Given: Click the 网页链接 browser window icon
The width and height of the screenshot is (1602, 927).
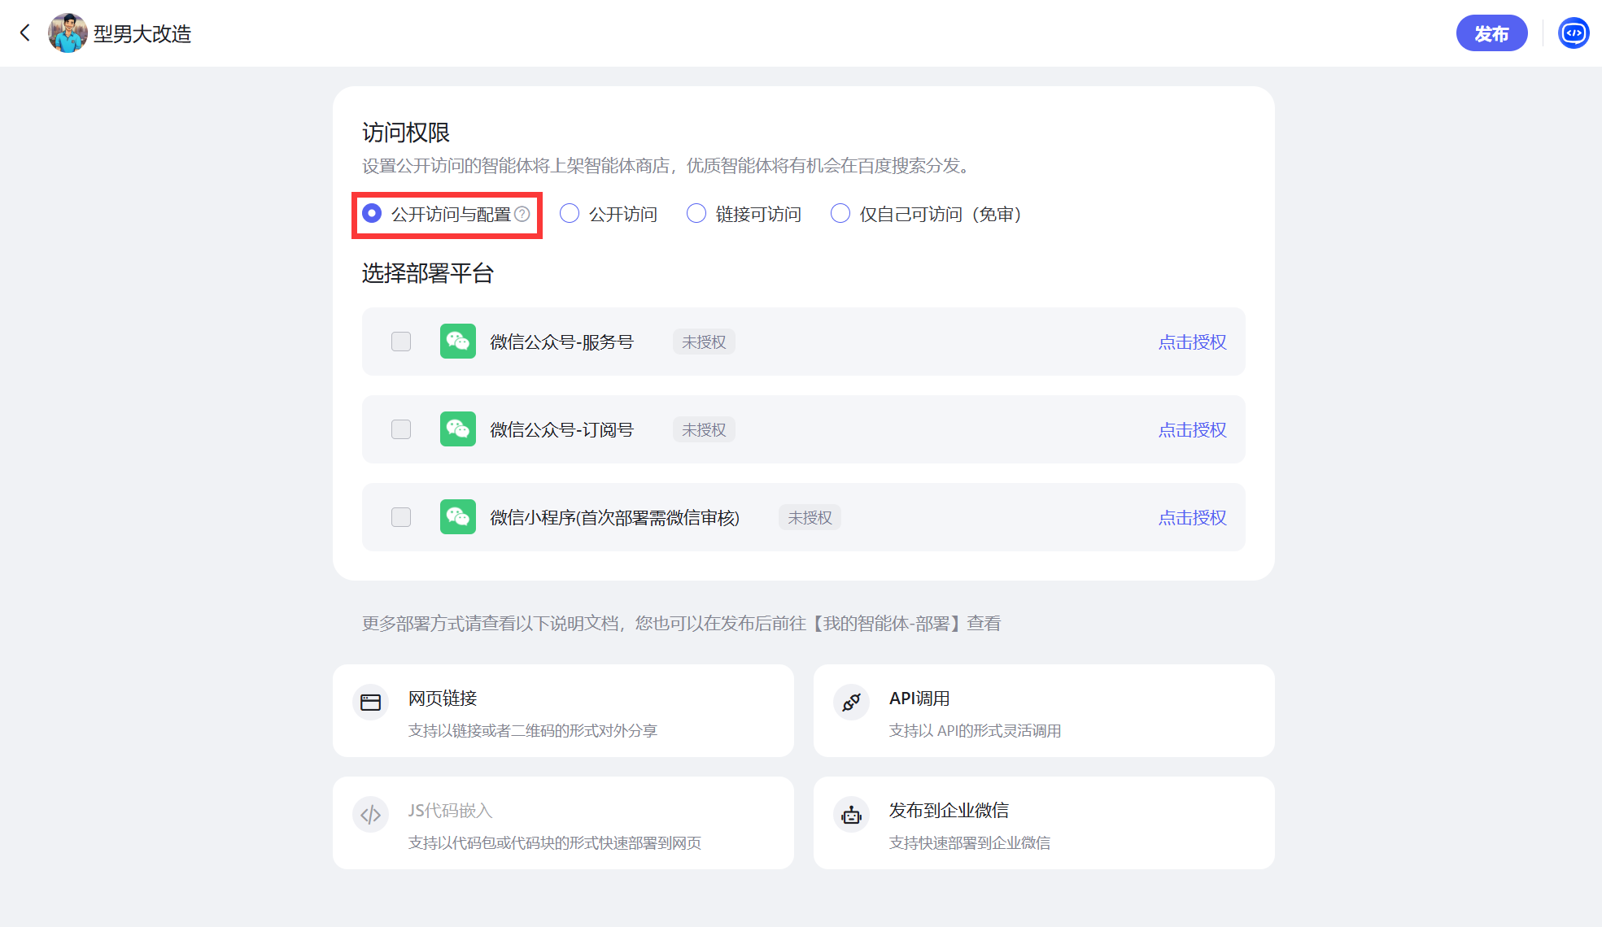Looking at the screenshot, I should coord(371,702).
